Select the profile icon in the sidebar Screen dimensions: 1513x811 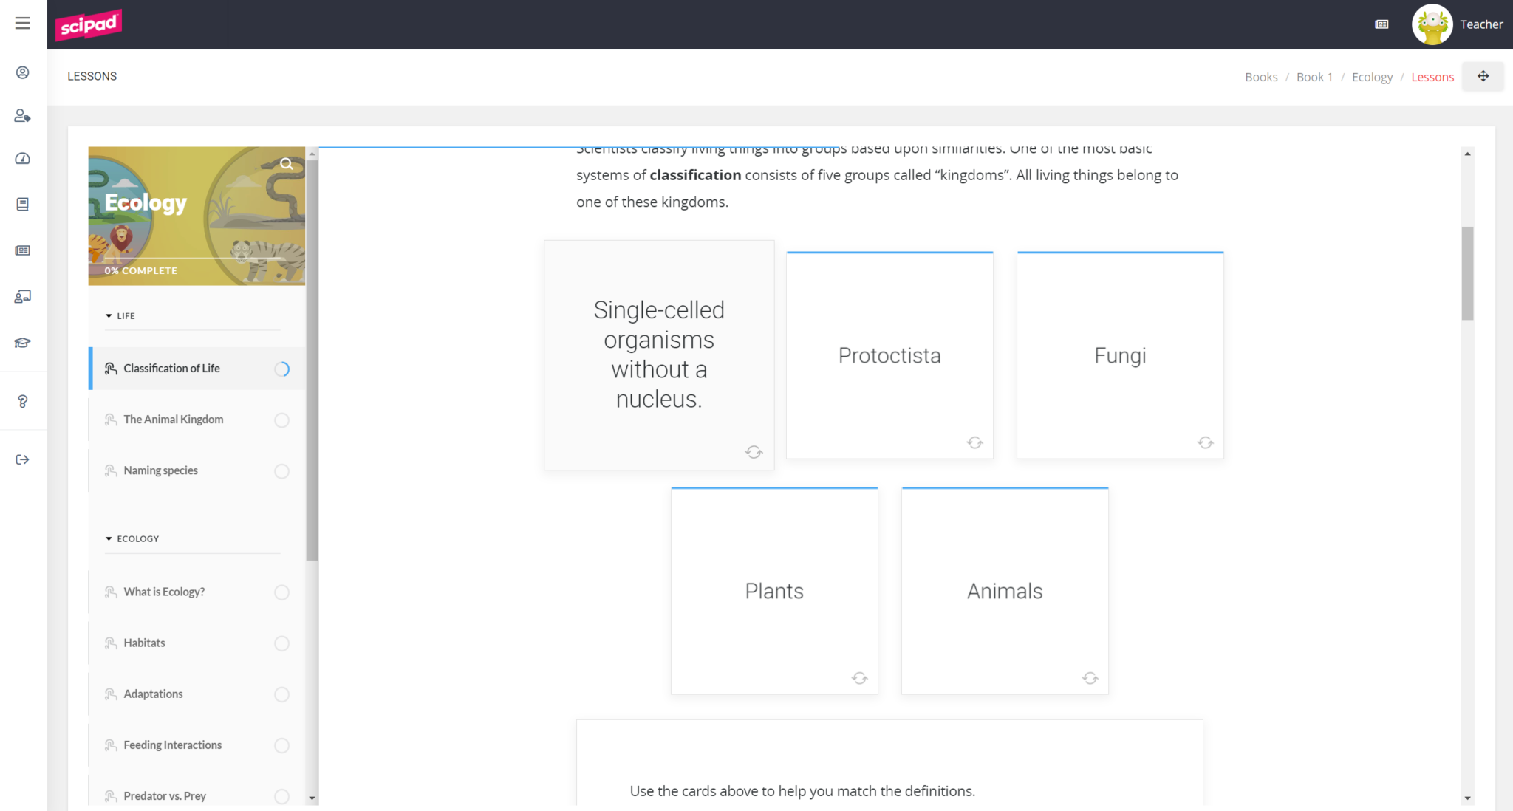pyautogui.click(x=22, y=72)
